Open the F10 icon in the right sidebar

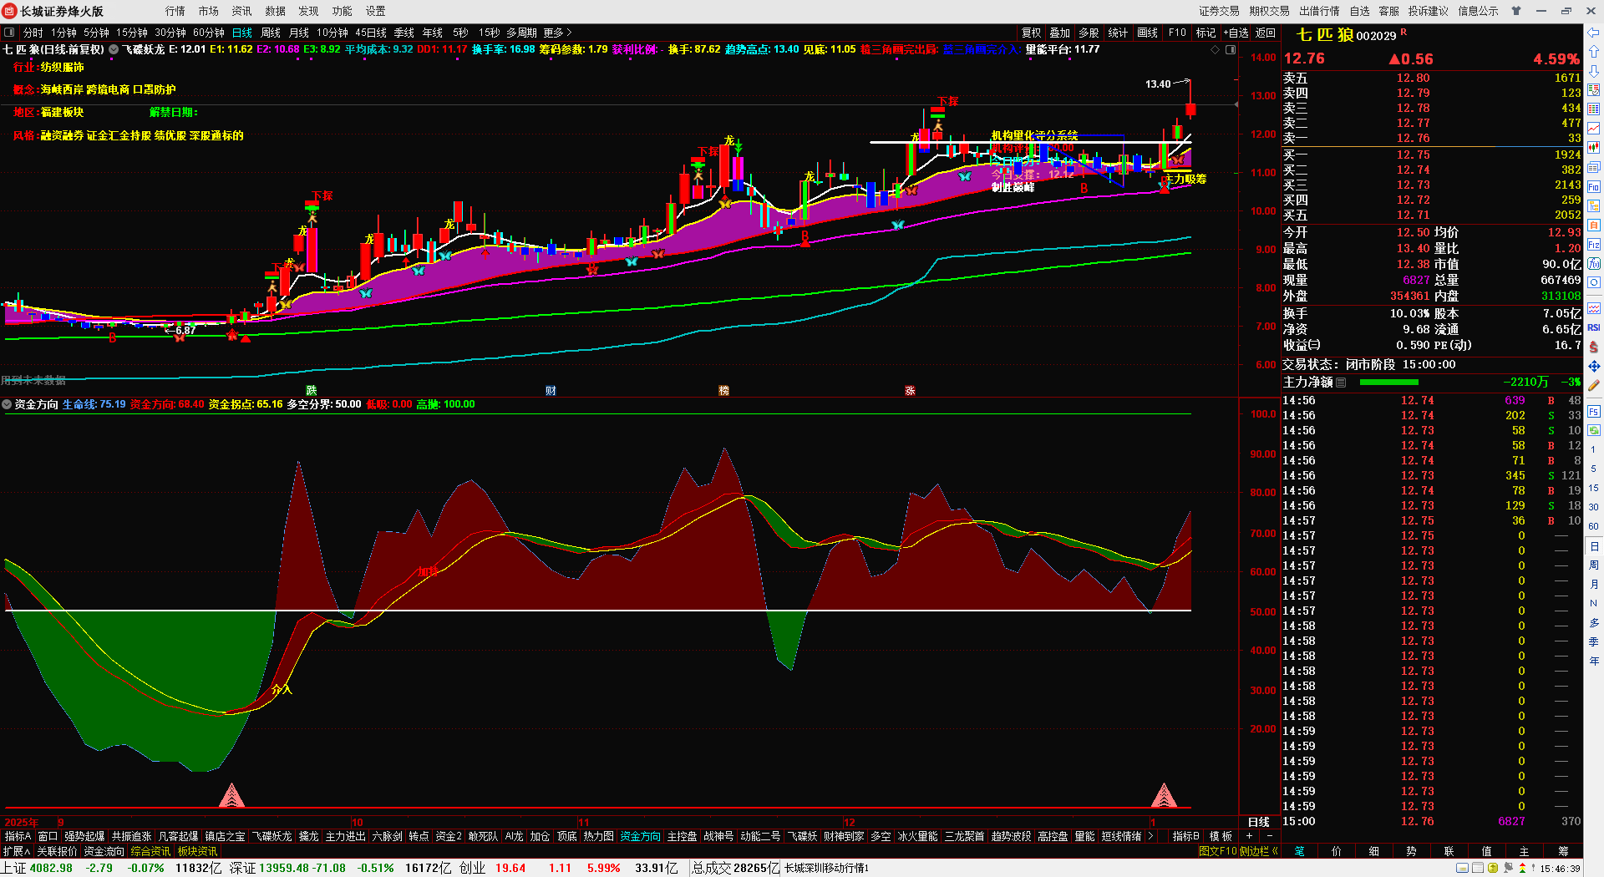pos(1594,186)
